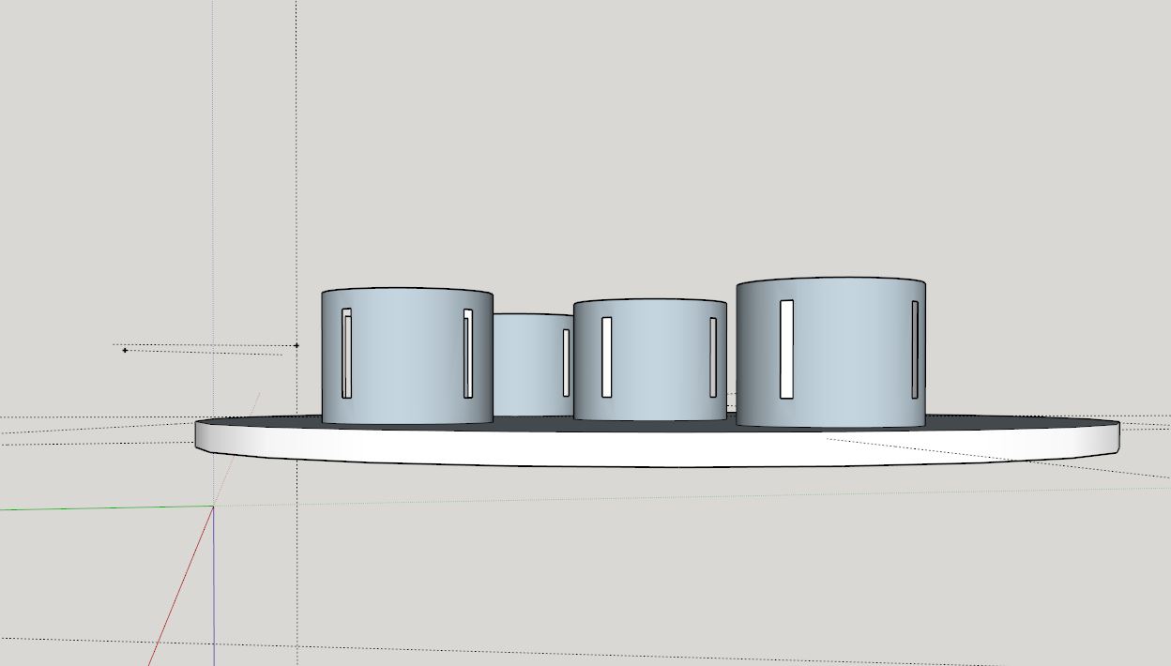Click the right slot on leftmost cylinder
The image size is (1171, 666).
coord(468,354)
